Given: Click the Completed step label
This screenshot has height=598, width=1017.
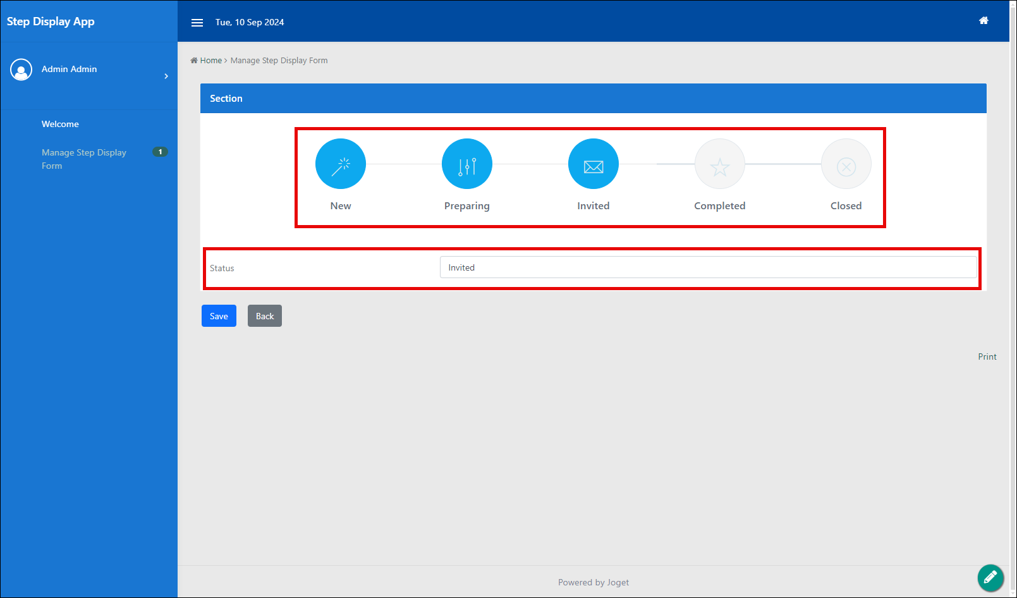Looking at the screenshot, I should 720,206.
